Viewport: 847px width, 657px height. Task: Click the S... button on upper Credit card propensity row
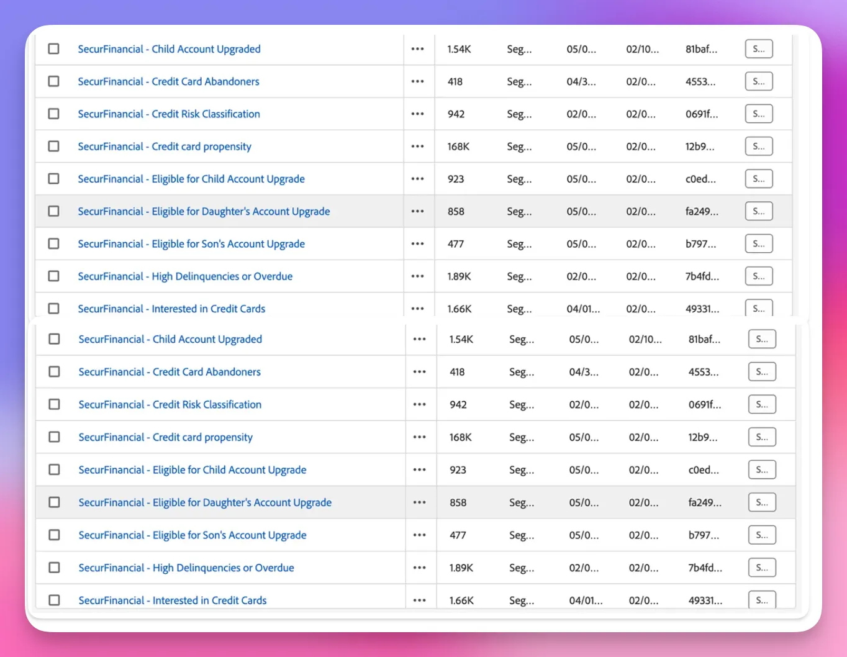tap(759, 147)
